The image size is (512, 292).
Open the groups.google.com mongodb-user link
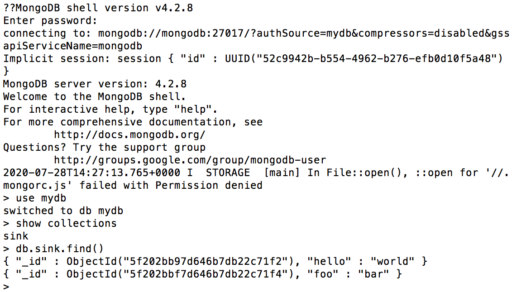(x=190, y=160)
